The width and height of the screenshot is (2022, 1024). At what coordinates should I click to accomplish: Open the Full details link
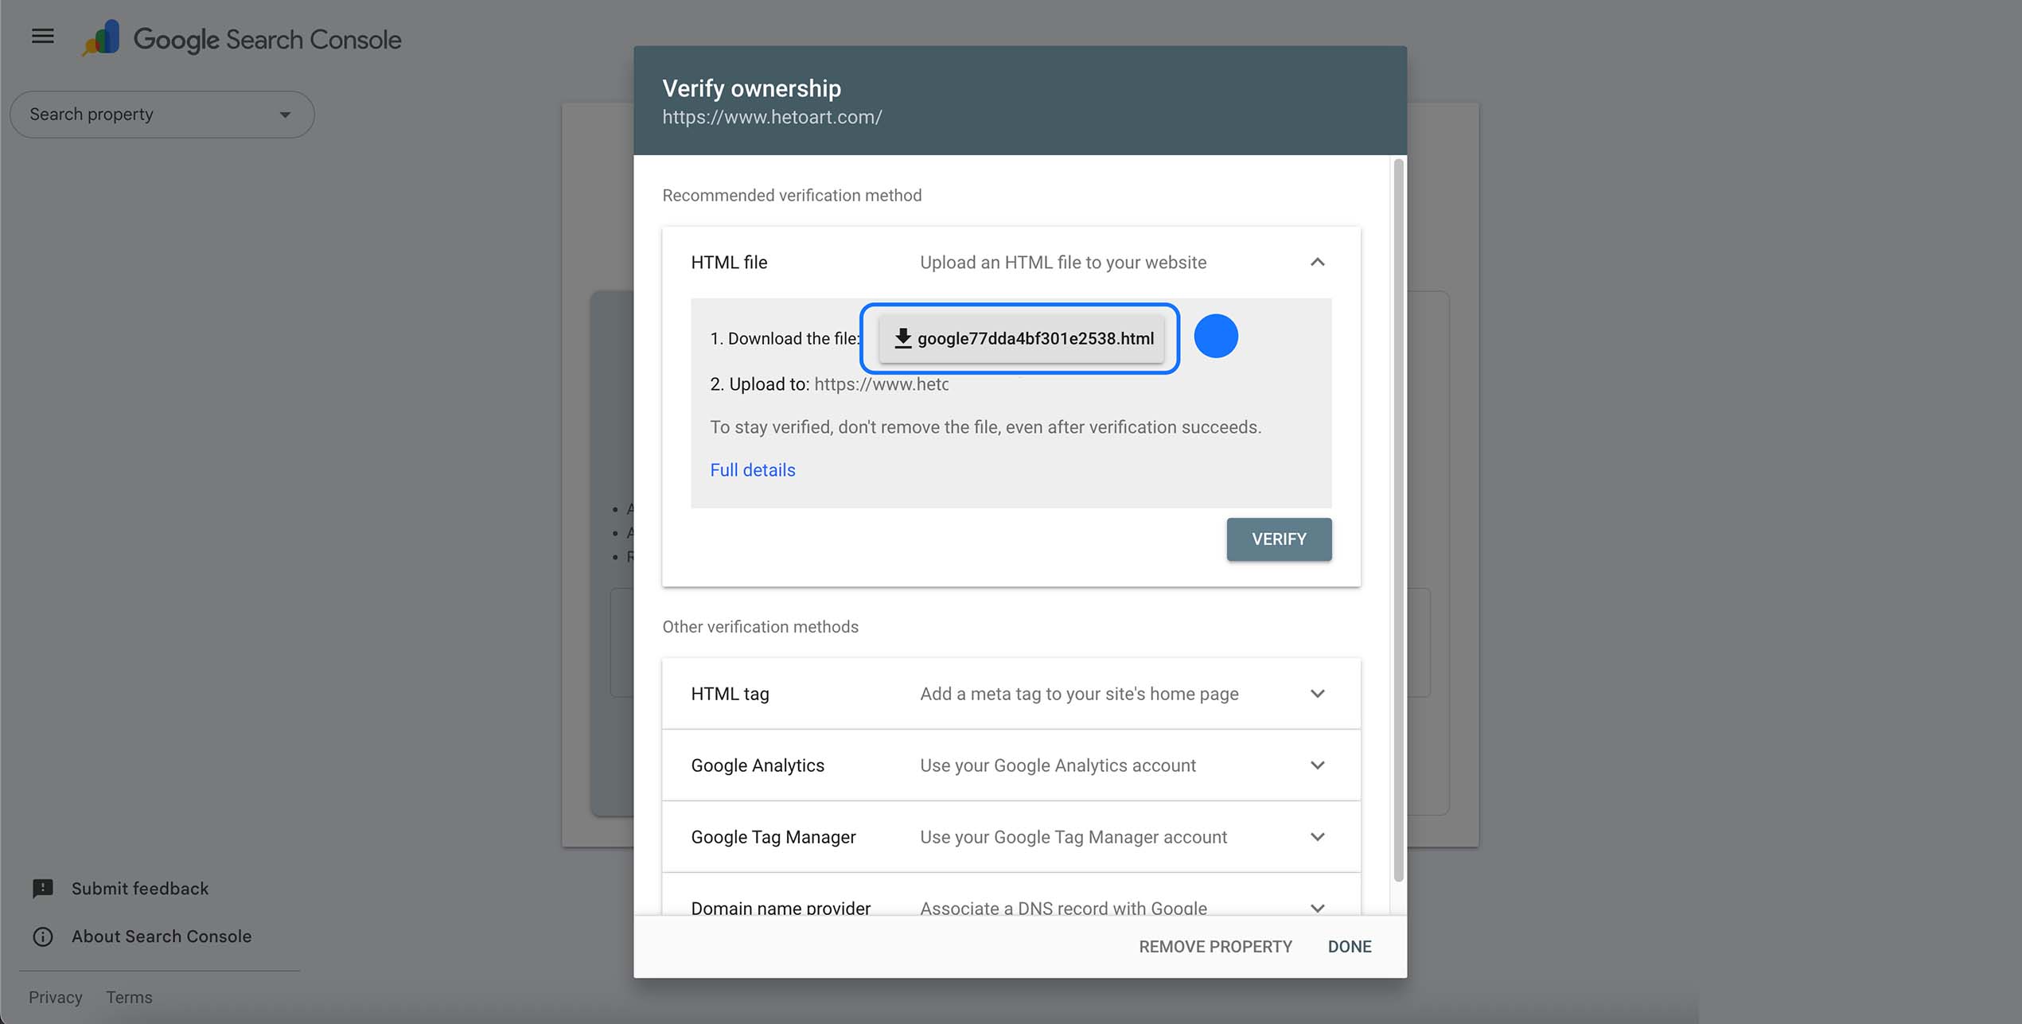click(752, 469)
